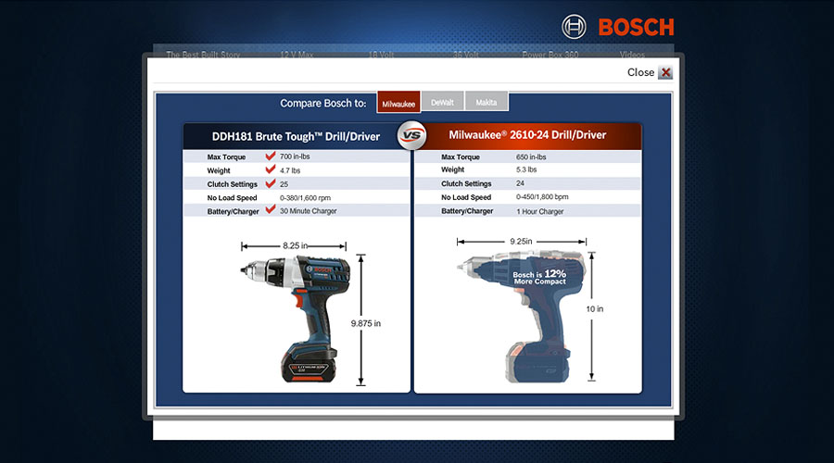
Task: Click the Compare Bosch to: label
Action: pyautogui.click(x=323, y=103)
